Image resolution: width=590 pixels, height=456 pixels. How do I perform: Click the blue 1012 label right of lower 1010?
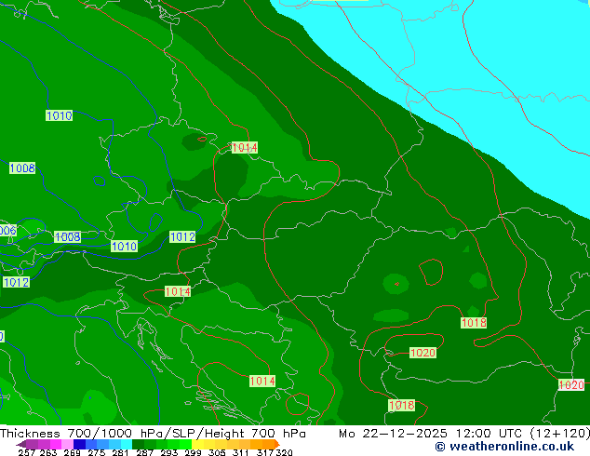coord(182,237)
